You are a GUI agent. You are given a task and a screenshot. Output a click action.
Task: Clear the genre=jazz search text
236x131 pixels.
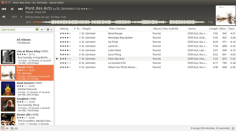[x=37, y=30]
